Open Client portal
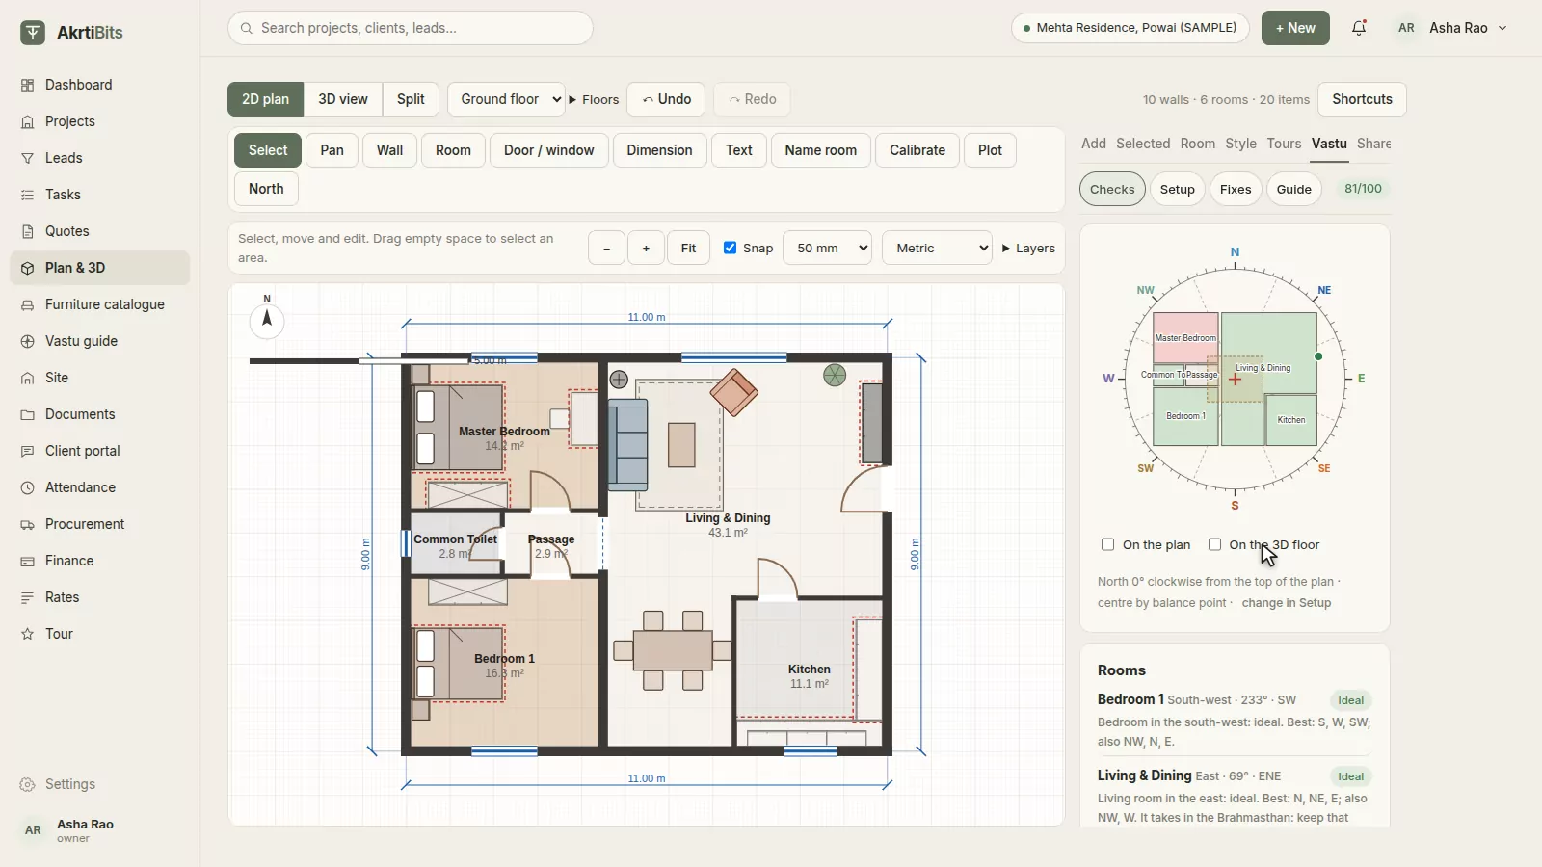Viewport: 1542px width, 867px height. [x=100, y=451]
